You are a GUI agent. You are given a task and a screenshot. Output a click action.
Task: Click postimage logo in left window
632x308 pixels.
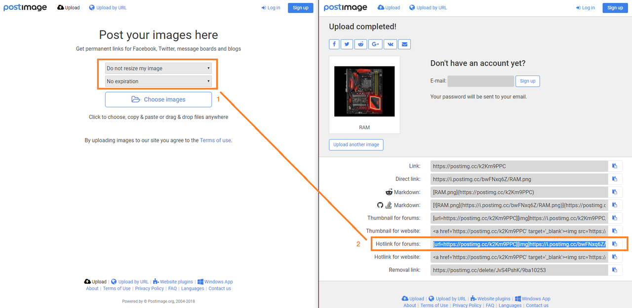[25, 7]
